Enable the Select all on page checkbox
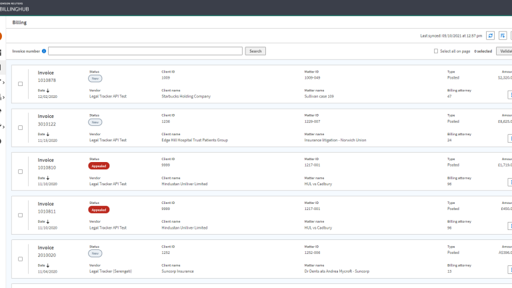The width and height of the screenshot is (512, 288). point(436,51)
